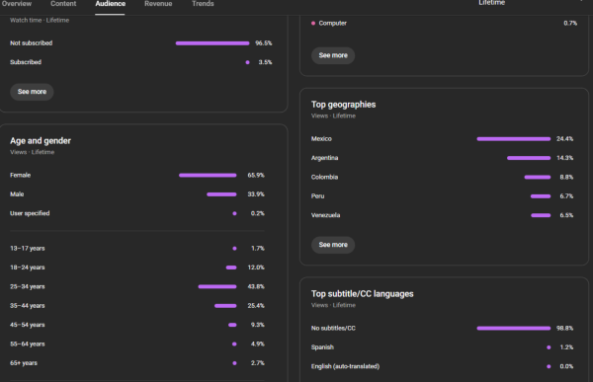Click the 'Colombia' country label
593x382 pixels.
tap(324, 178)
